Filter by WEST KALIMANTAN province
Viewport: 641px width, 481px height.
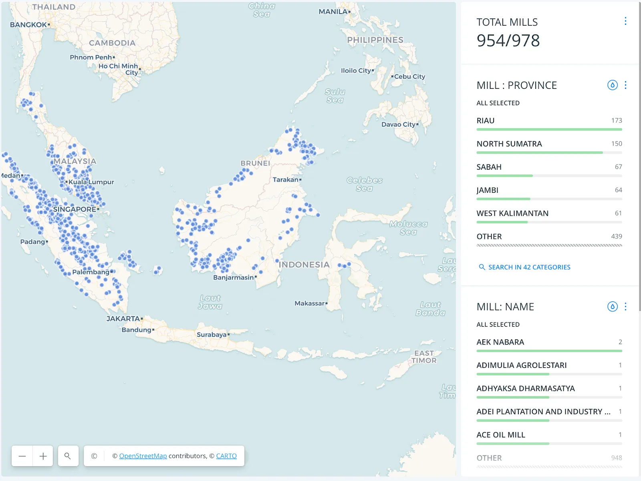(x=549, y=216)
